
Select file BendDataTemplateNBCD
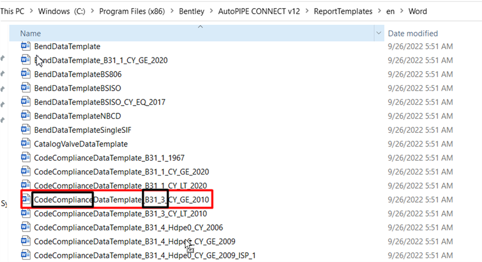coord(78,116)
